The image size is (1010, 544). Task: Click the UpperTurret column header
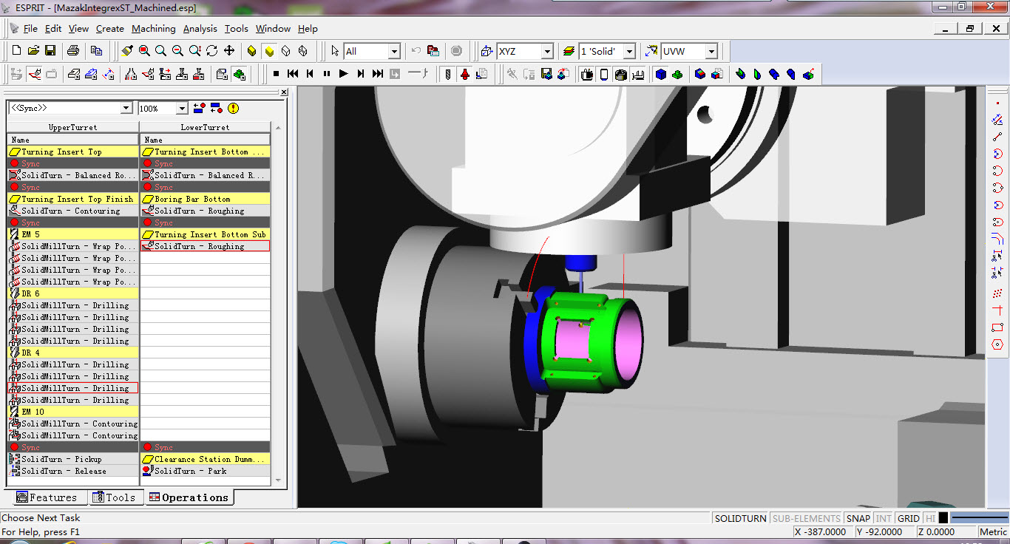(x=73, y=127)
